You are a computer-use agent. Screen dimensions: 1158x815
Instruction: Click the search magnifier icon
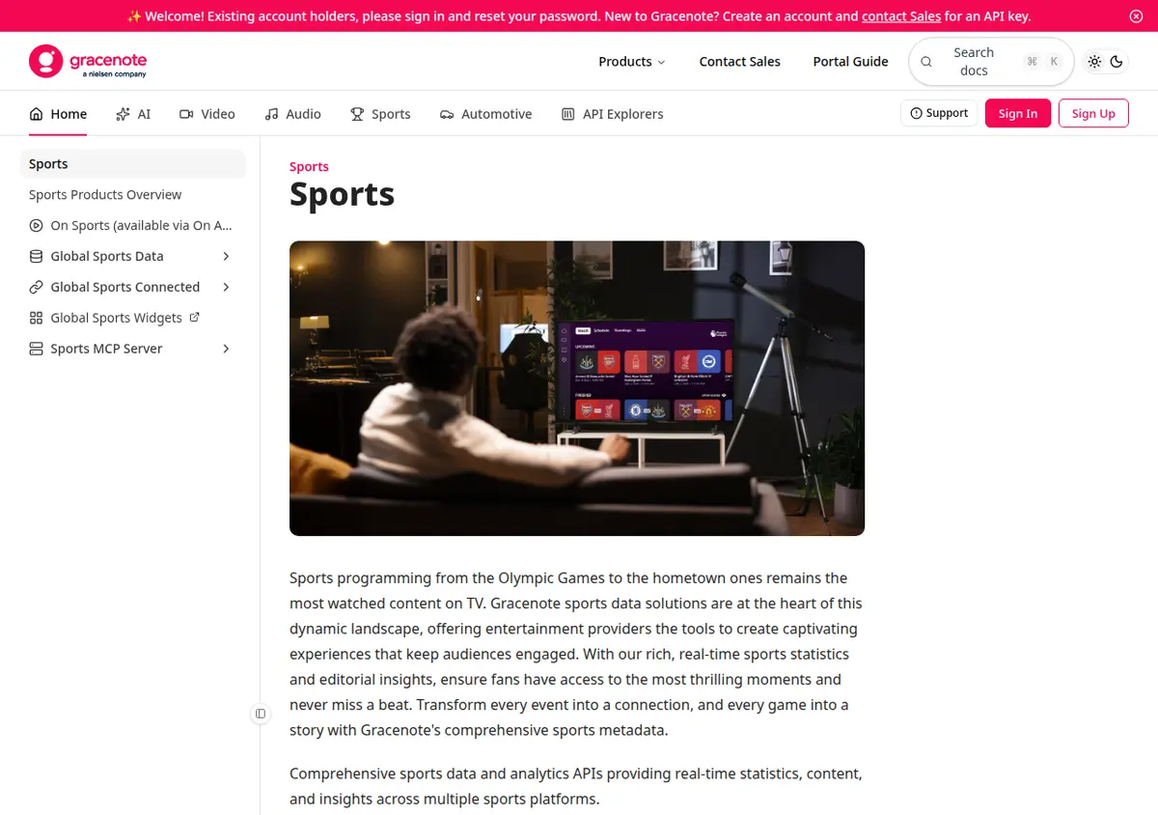coord(926,62)
